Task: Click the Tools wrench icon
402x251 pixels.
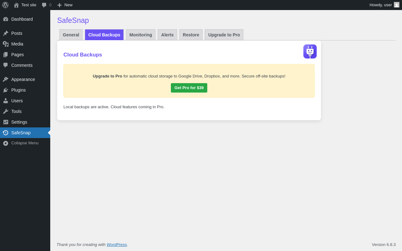Action: 6,111
